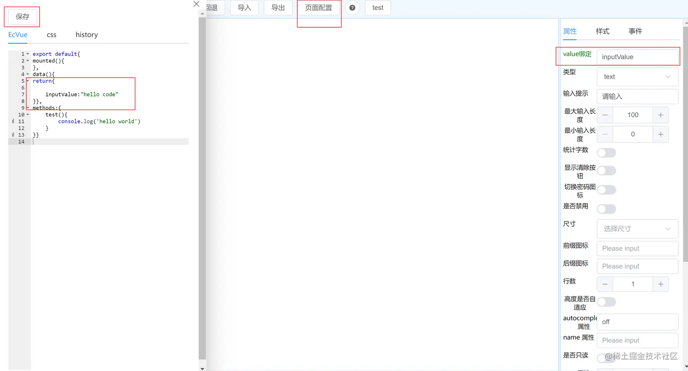688x371 pixels.
Task: Increase 行数 with plus button
Action: coord(661,284)
